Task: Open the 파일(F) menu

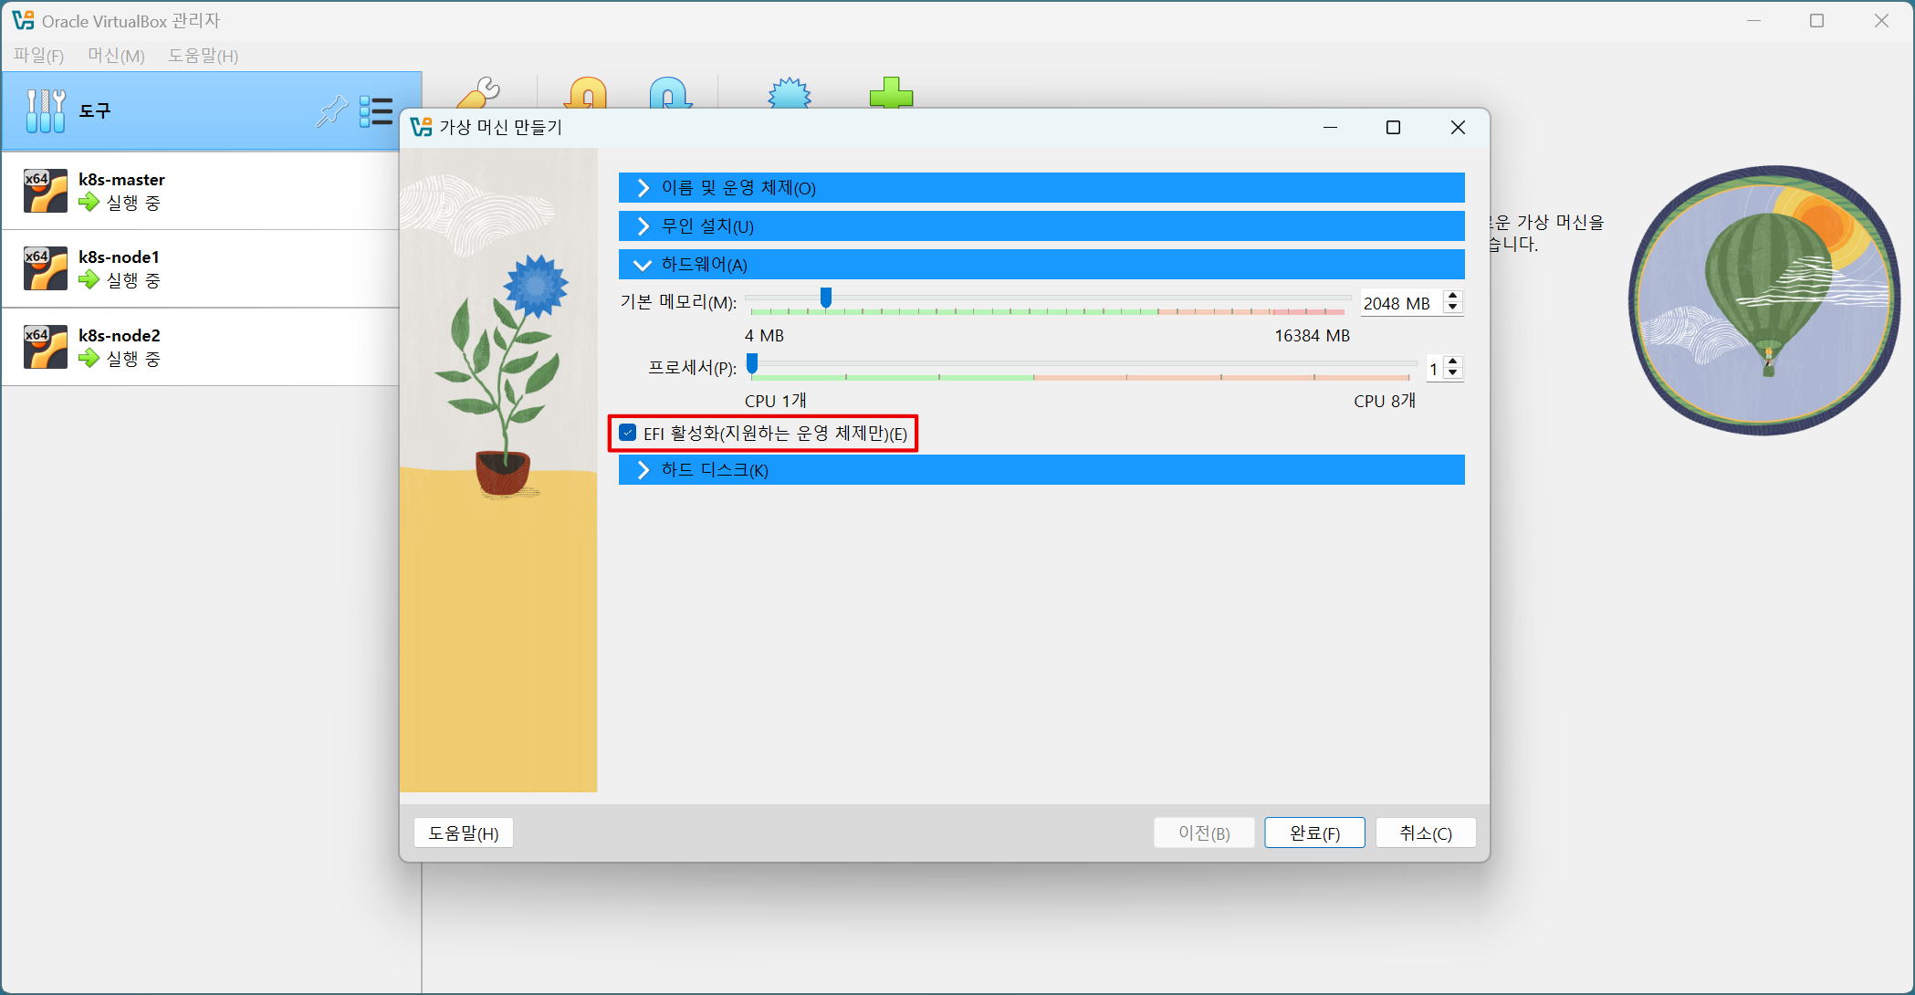Action: 38,56
